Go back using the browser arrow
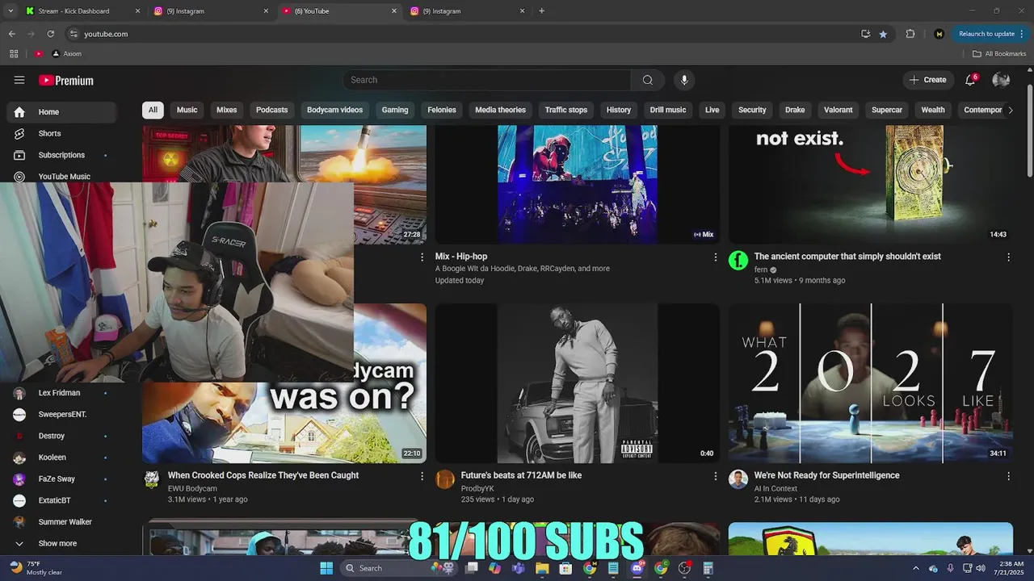 pos(12,34)
